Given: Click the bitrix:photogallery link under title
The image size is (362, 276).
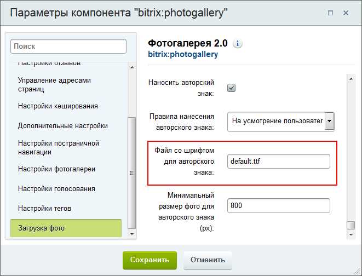Looking at the screenshot, I should click(183, 54).
